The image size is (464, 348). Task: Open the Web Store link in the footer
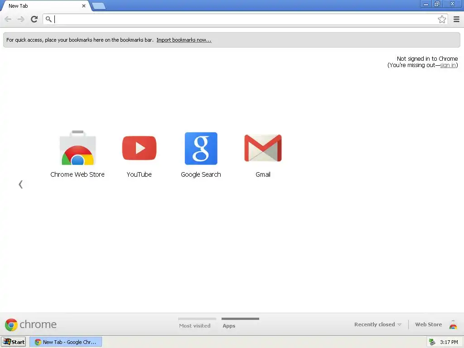coord(429,324)
